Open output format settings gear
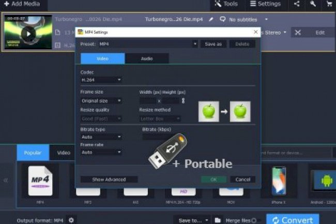336x224 pixels. click(x=71, y=220)
